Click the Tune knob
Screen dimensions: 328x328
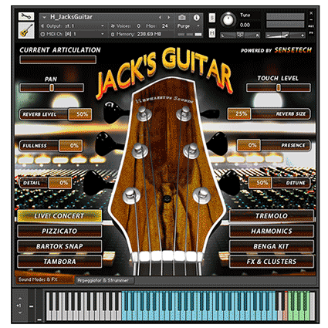pos(228,20)
